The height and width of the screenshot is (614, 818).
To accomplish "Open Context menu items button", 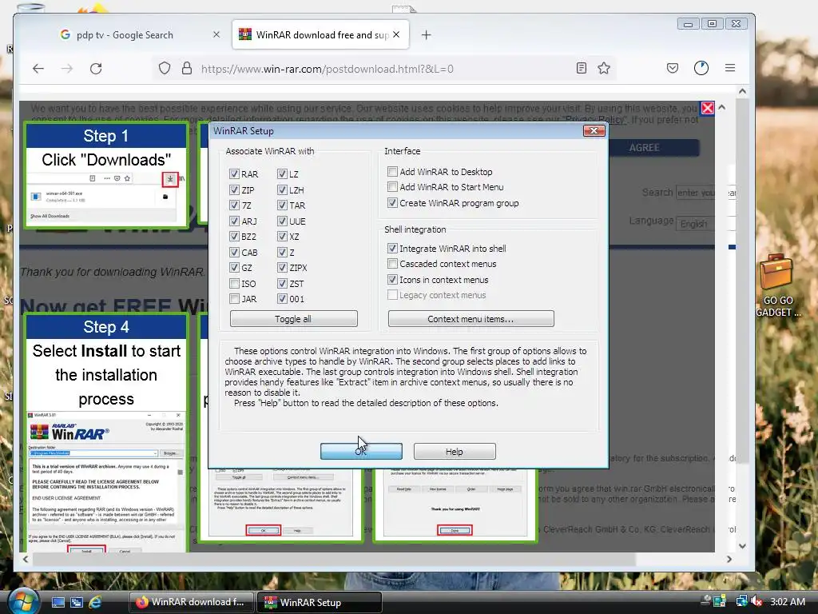I will click(471, 318).
